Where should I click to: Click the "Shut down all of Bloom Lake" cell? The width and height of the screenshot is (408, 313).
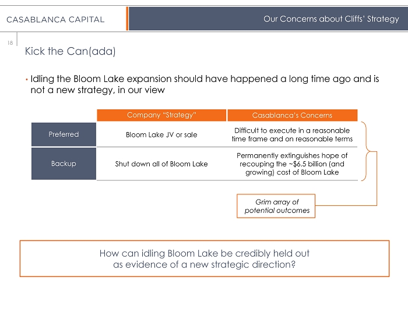point(161,163)
